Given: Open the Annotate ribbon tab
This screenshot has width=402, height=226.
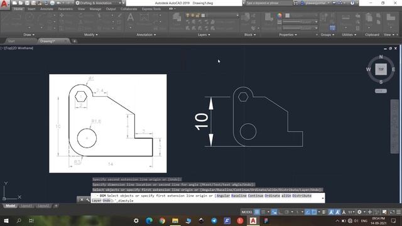Looking at the screenshot, I should 46,9.
